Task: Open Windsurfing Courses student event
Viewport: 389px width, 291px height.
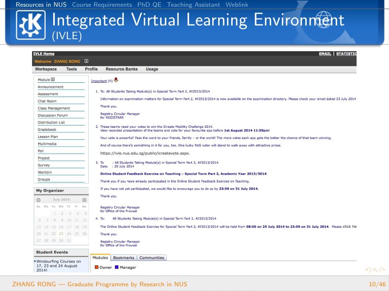Action: tap(59, 266)
